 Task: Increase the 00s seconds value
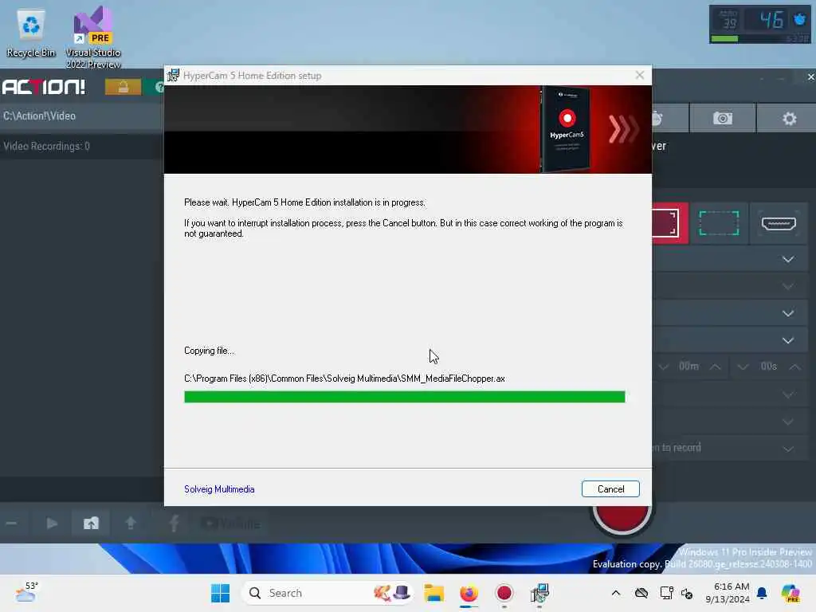coord(794,367)
